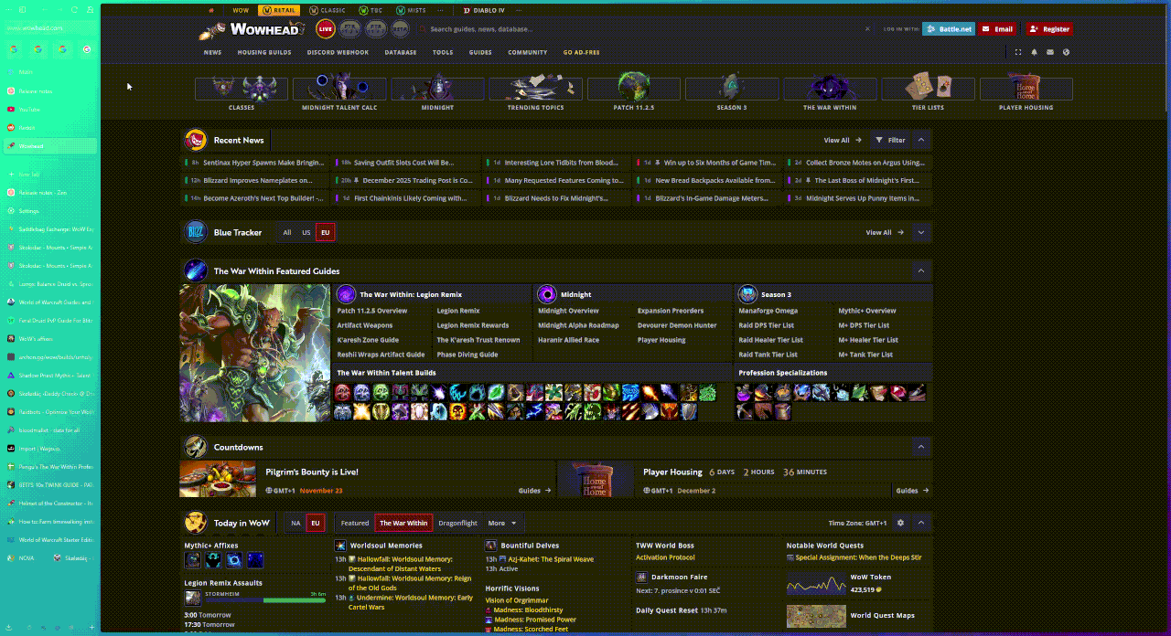Open the notifications bell
The width and height of the screenshot is (1171, 636).
point(1034,52)
